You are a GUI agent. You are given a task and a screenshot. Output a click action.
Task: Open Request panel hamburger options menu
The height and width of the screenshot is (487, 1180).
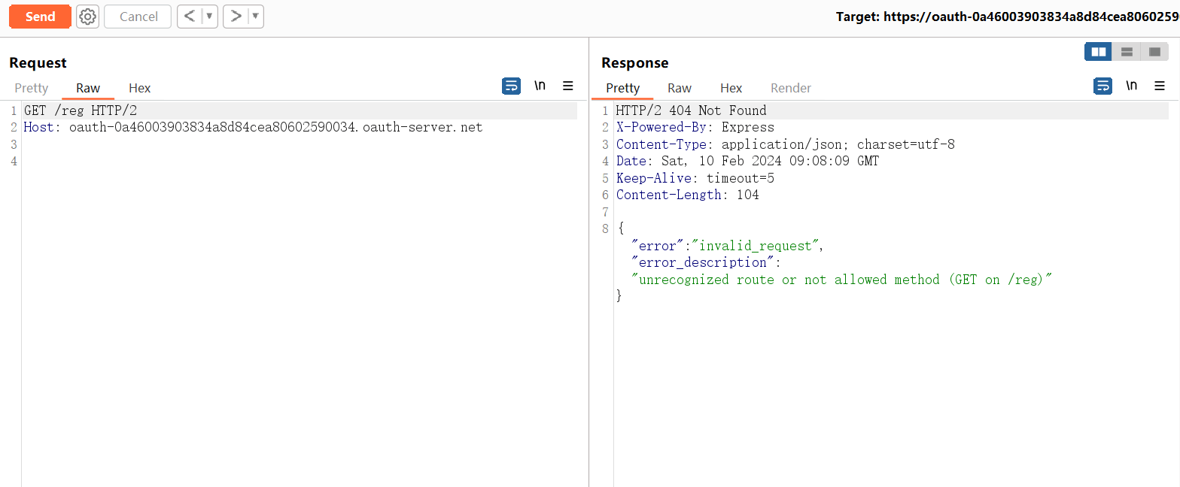coord(568,86)
